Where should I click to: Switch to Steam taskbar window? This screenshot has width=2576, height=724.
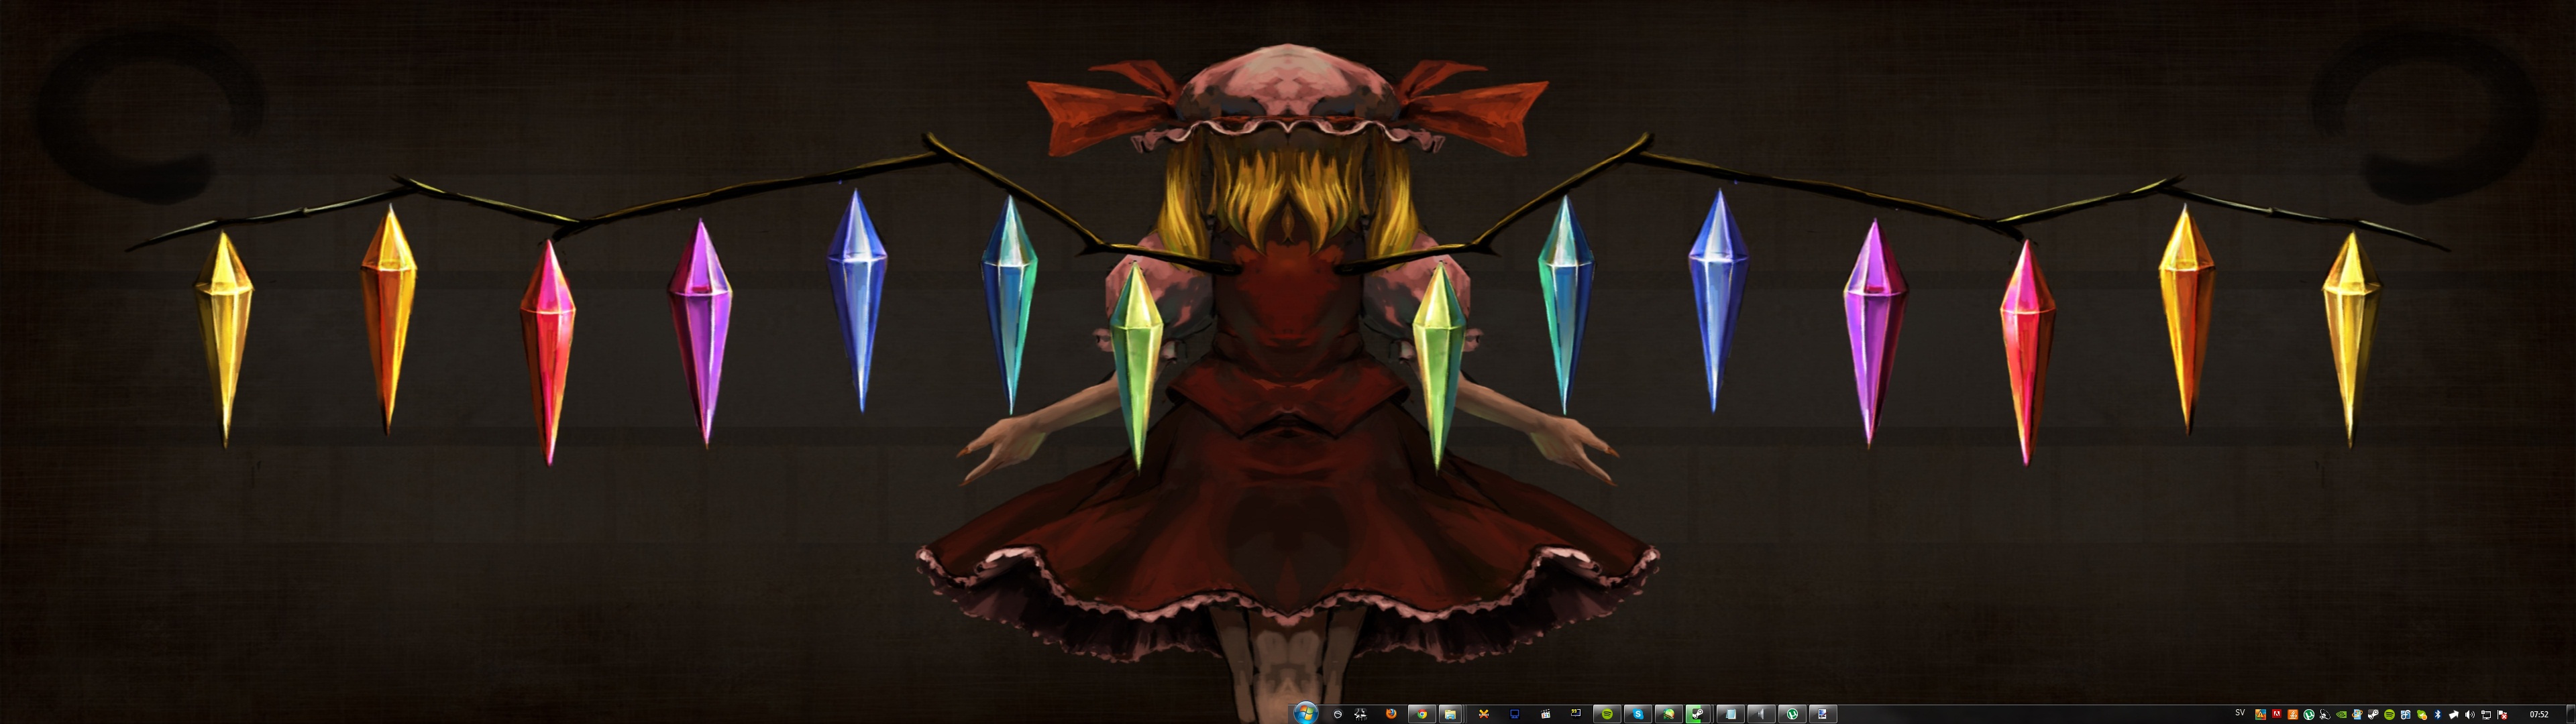pyautogui.click(x=1699, y=714)
